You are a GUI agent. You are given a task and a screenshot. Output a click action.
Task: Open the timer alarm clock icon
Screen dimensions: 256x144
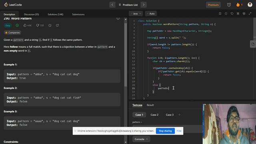(x=229, y=5)
